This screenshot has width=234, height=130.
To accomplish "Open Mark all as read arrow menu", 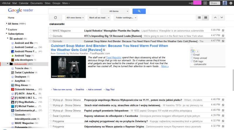I will 109,18.
